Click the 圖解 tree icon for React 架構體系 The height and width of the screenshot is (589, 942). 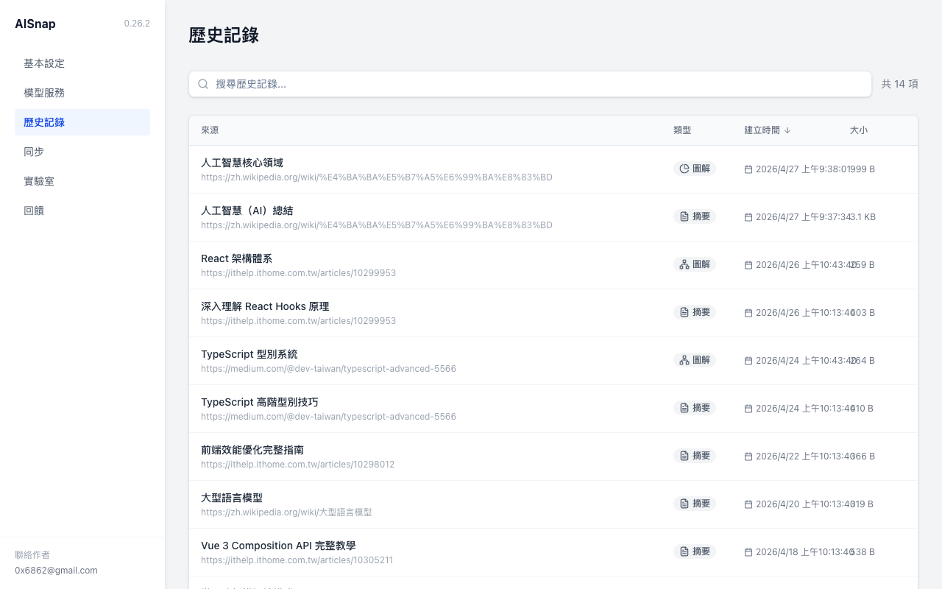pyautogui.click(x=684, y=264)
